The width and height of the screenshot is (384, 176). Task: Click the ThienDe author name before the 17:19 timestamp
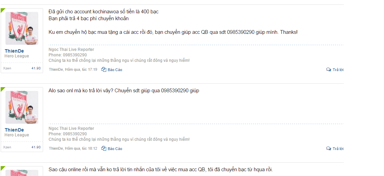pyautogui.click(x=56, y=69)
